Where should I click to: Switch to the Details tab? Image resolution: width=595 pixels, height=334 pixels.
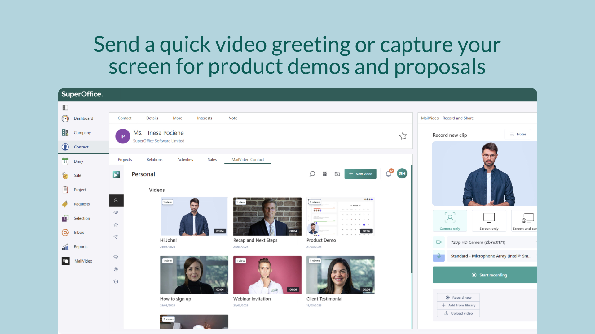pos(152,118)
